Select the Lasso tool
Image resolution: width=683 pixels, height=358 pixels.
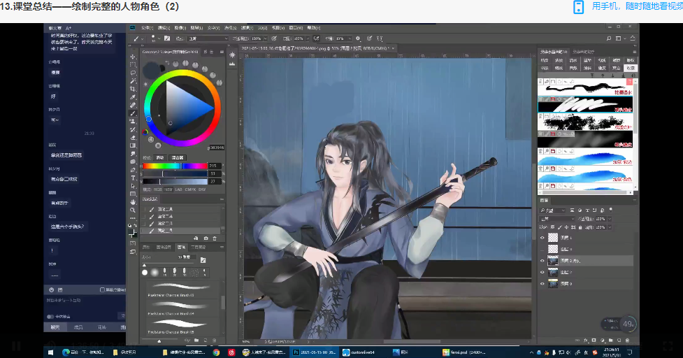tap(133, 73)
